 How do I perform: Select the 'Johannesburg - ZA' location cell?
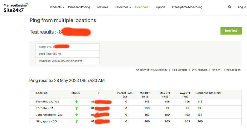[x=49, y=115]
